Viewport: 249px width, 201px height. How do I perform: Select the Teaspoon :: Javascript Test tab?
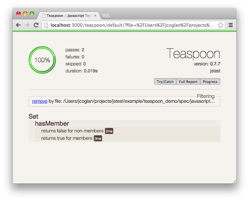(x=69, y=16)
